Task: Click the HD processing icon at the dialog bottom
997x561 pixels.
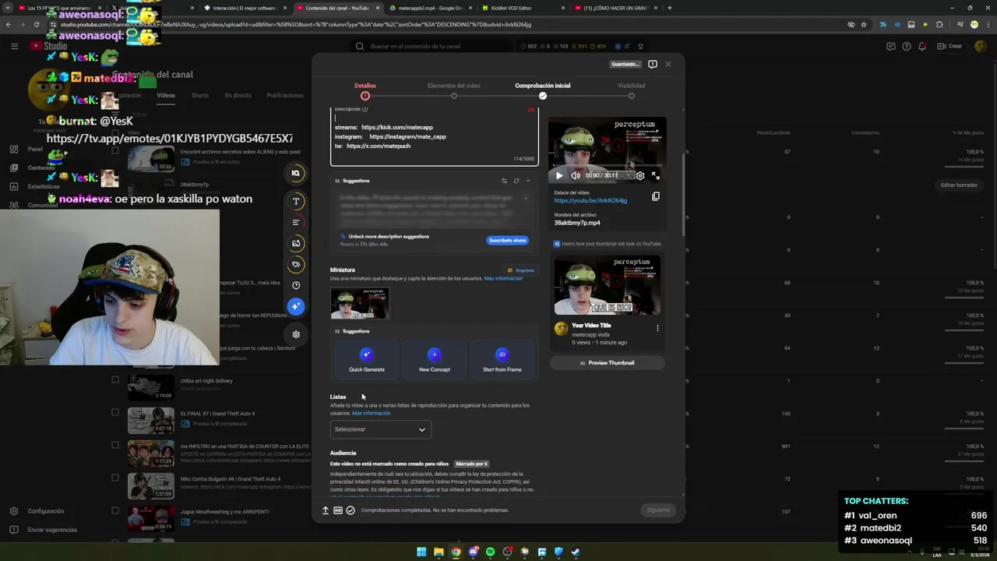Action: tap(338, 510)
